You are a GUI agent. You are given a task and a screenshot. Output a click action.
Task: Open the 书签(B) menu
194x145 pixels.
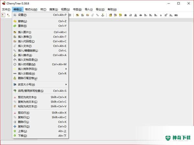pyautogui.click(x=77, y=9)
